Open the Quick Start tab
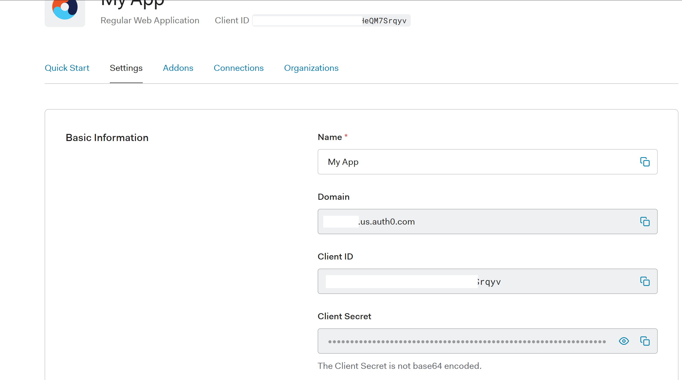The height and width of the screenshot is (380, 682). click(67, 68)
